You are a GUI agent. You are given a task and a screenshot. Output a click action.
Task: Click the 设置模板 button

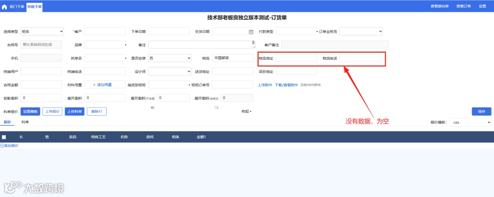pyautogui.click(x=30, y=112)
